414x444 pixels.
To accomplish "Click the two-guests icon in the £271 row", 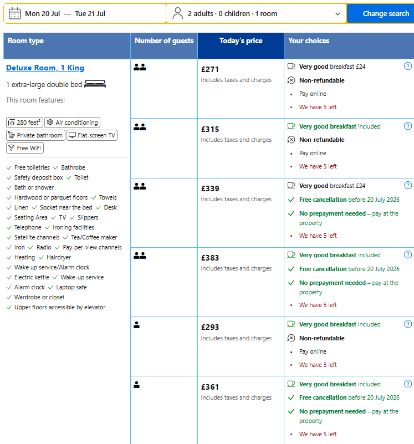I will tap(140, 67).
